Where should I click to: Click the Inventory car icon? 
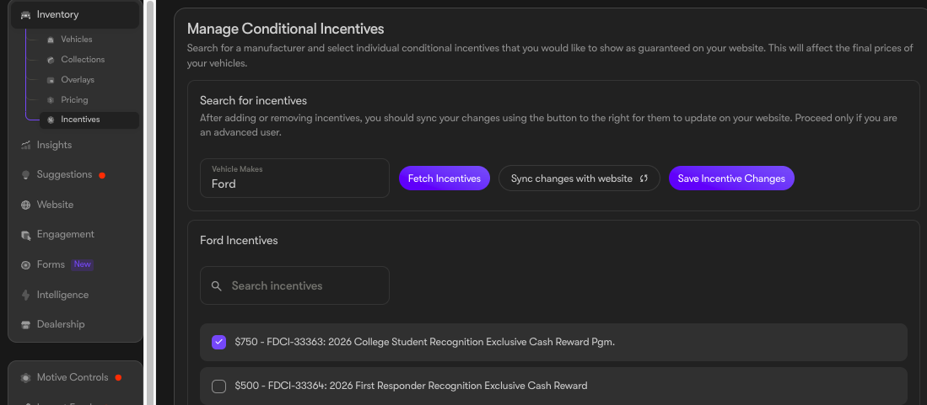click(x=25, y=15)
